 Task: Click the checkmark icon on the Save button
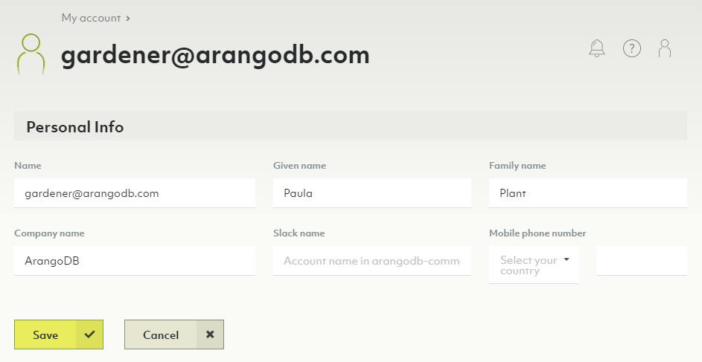[90, 334]
